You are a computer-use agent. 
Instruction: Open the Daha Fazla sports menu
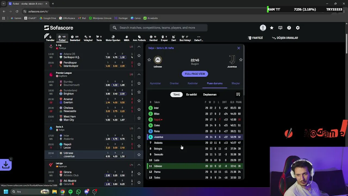[x=198, y=38]
